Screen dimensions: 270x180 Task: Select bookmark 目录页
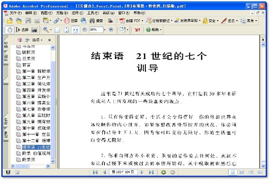28,59
